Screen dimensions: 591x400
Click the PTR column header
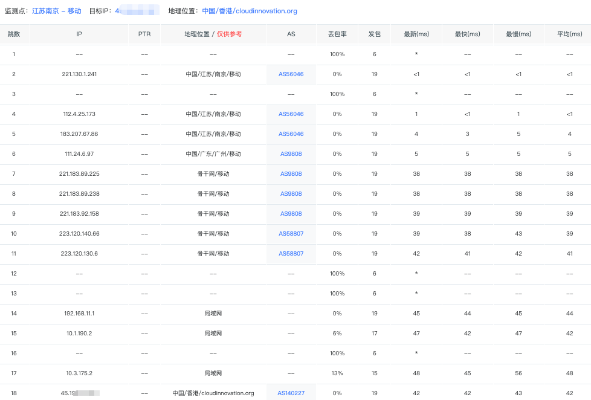point(144,34)
